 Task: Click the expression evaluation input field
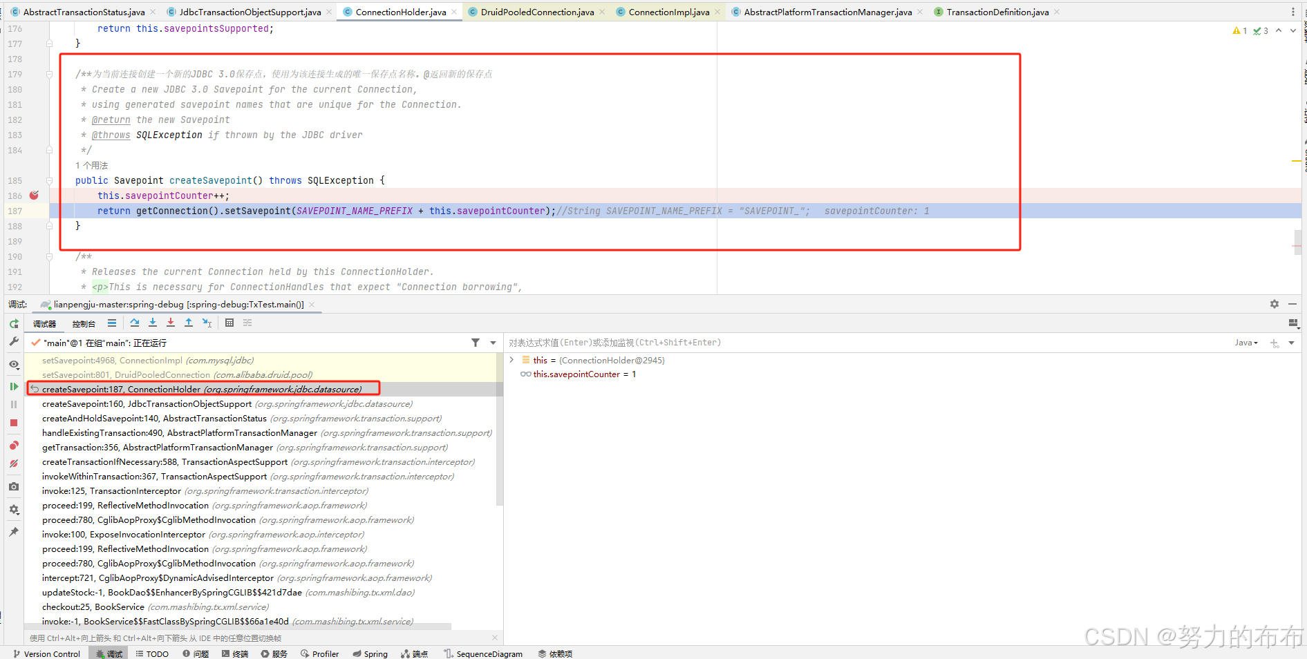(867, 343)
